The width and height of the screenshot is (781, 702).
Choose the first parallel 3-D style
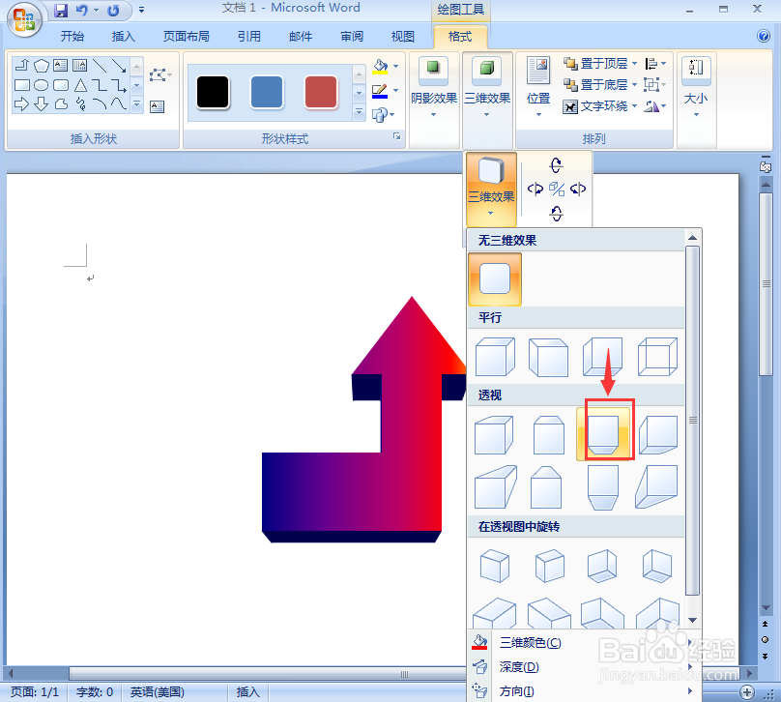(x=495, y=357)
